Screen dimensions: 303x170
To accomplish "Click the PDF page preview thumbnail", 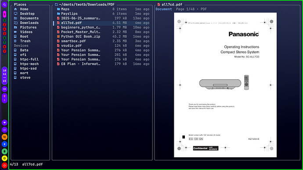I will [225, 85].
